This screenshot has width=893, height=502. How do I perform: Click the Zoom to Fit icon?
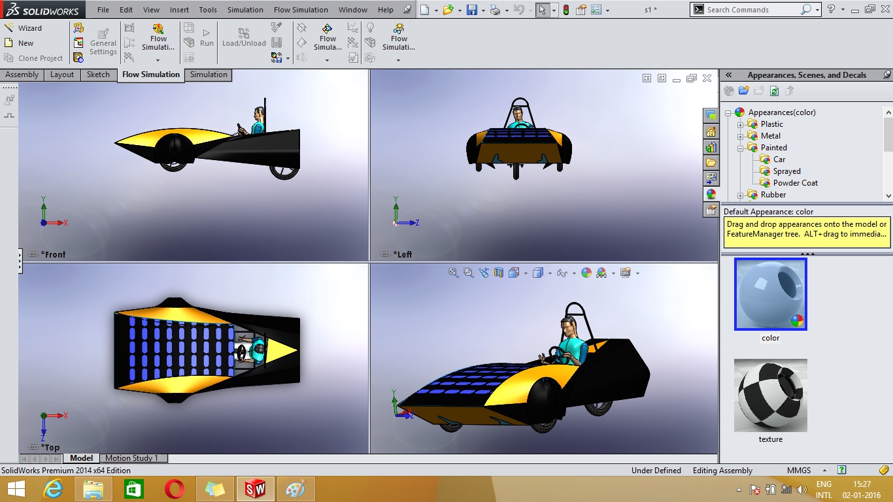pos(454,273)
